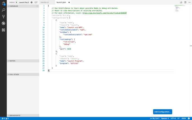Image resolution: width=192 pixels, height=120 pixels.
Task: Change encoding via UTF-8 indicator
Action: coord(173,118)
